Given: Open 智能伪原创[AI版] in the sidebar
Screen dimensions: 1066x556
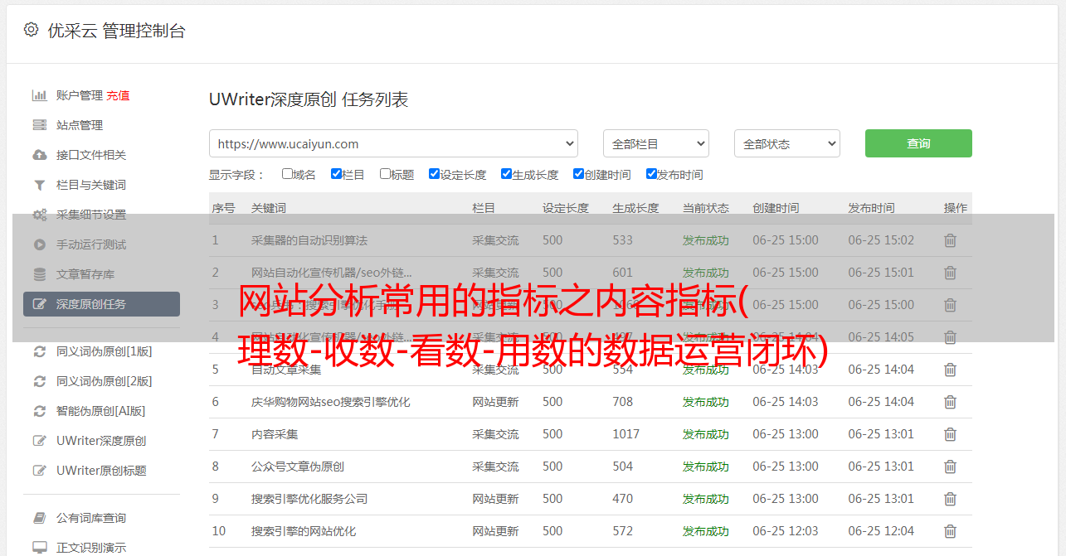Looking at the screenshot, I should point(101,411).
